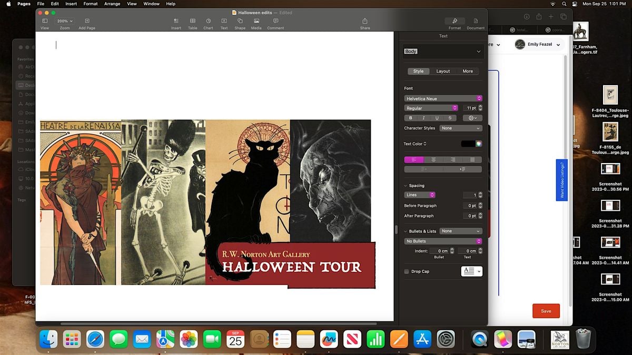Click the Share toolbar icon
Screen dimensions: 632x355
(365, 21)
